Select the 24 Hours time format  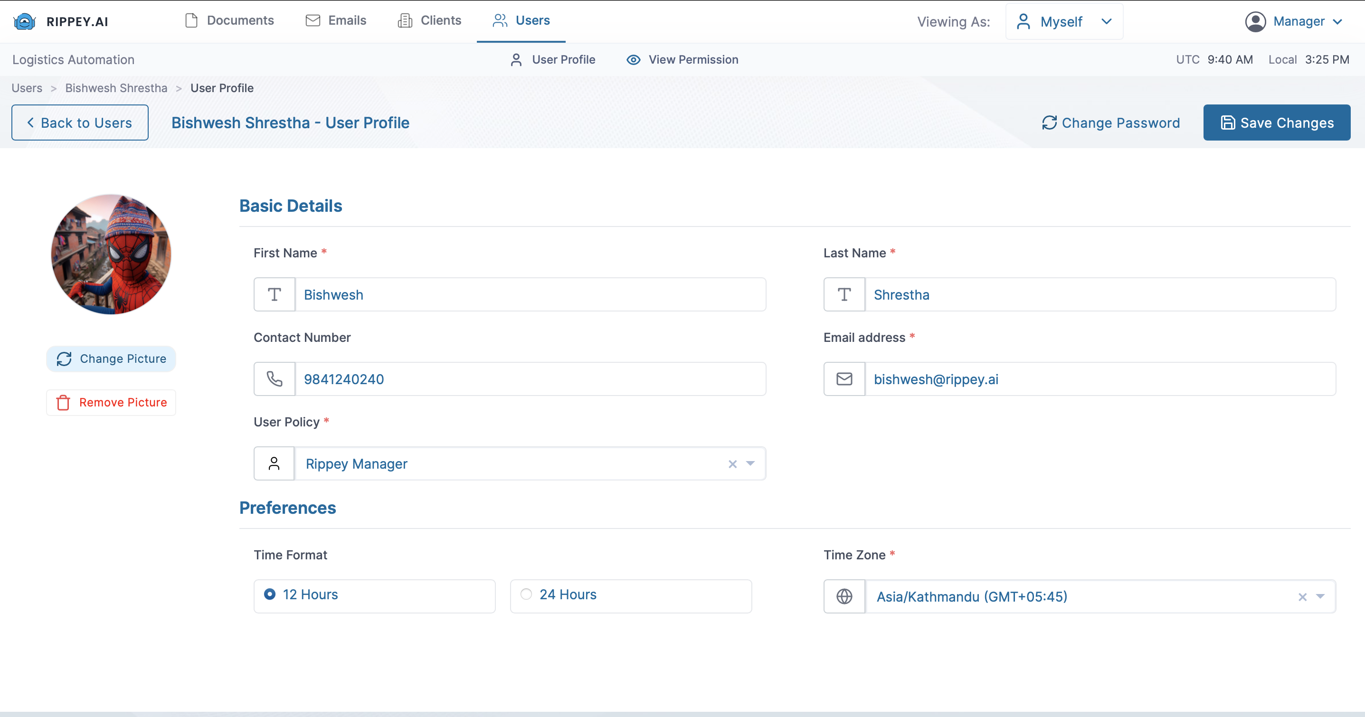[526, 594]
